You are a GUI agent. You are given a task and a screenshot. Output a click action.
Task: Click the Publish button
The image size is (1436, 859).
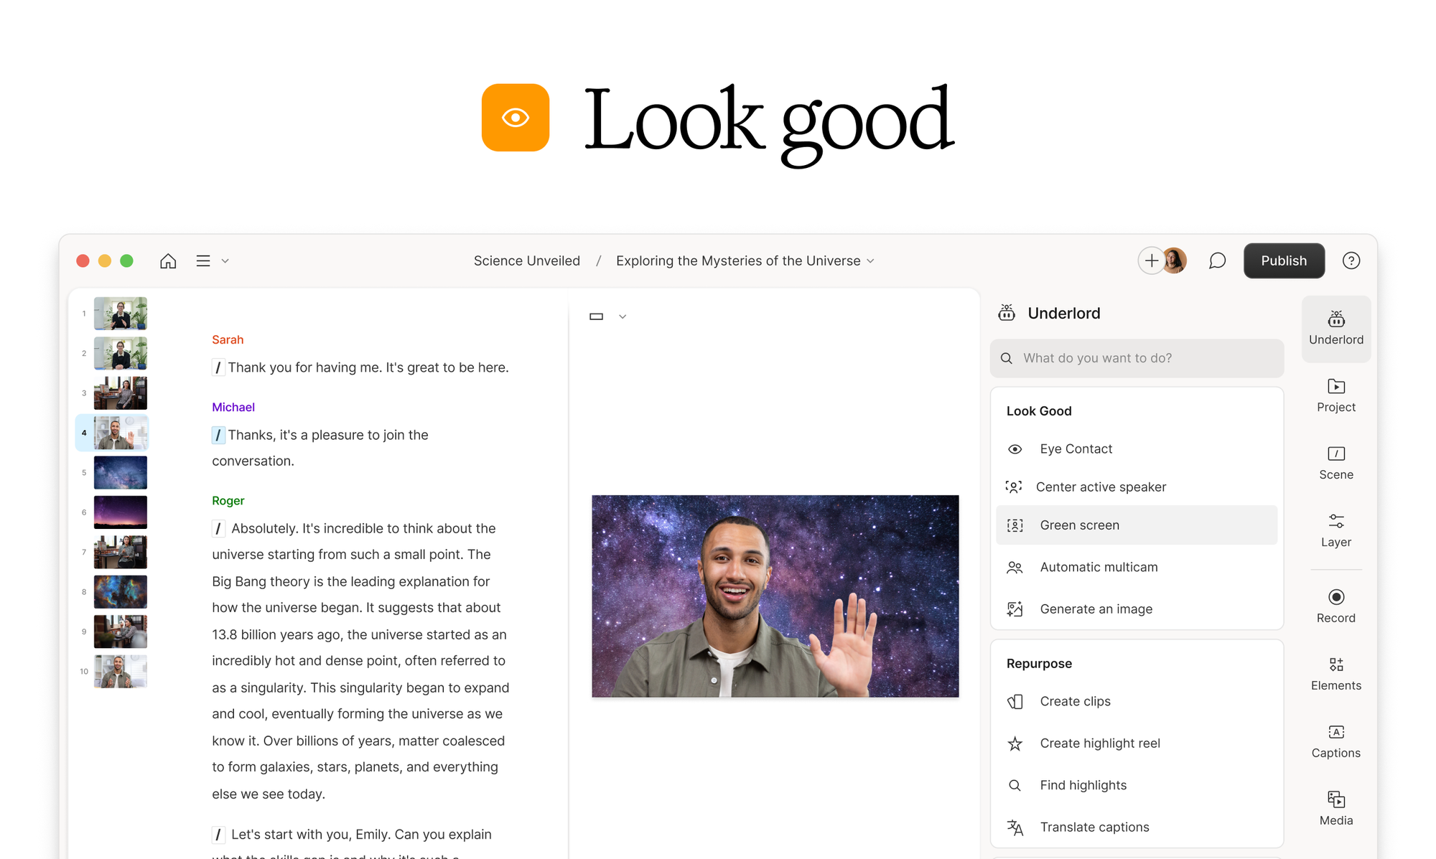1283,261
